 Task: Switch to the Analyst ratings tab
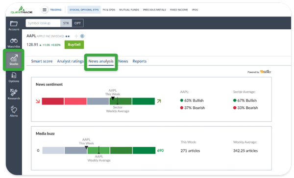[x=70, y=61]
